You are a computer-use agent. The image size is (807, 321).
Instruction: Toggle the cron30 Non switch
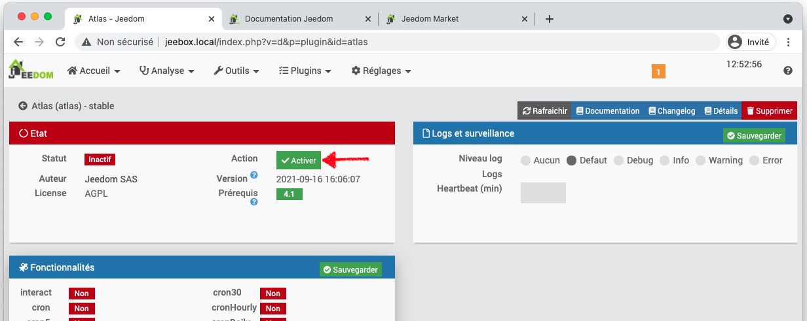[272, 294]
